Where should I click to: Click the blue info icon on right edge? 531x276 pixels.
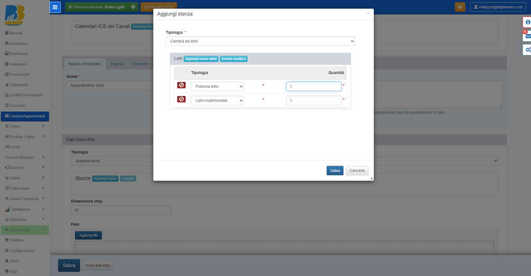pos(527,22)
